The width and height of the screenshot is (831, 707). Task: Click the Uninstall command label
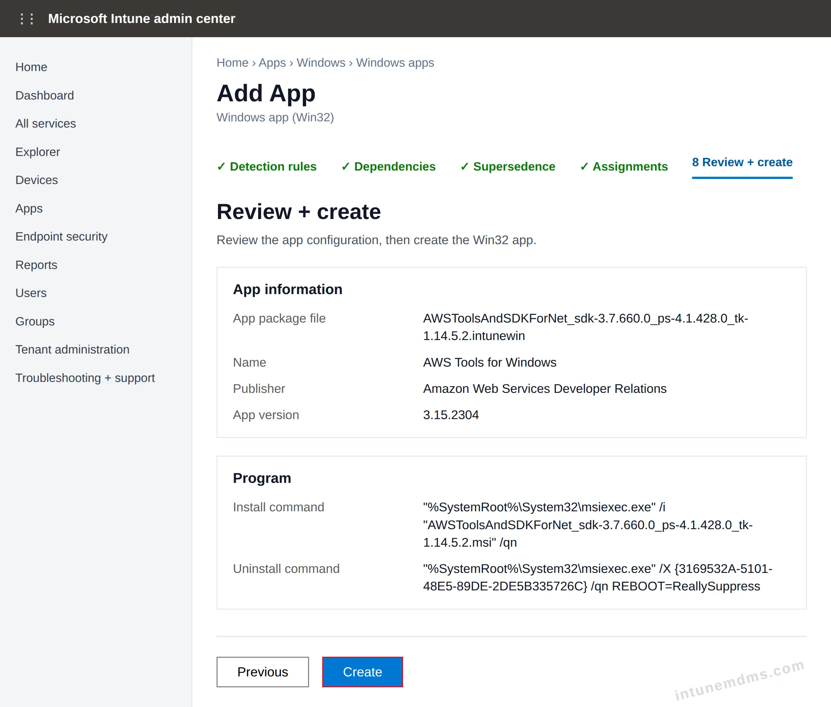(x=286, y=568)
